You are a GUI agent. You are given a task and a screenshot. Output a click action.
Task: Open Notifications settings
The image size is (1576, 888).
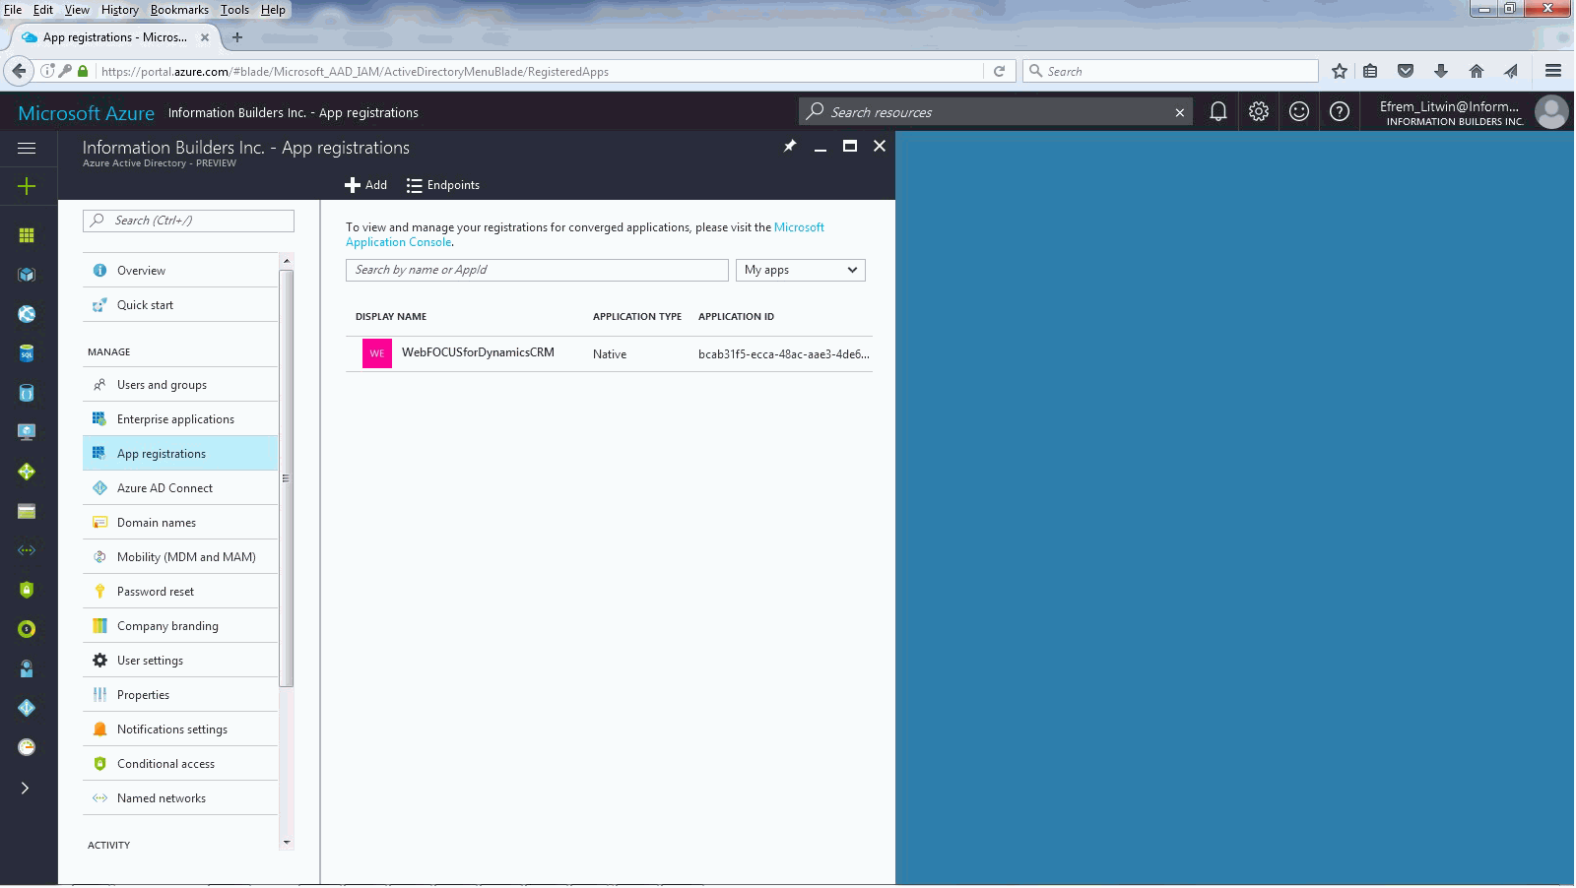180,729
